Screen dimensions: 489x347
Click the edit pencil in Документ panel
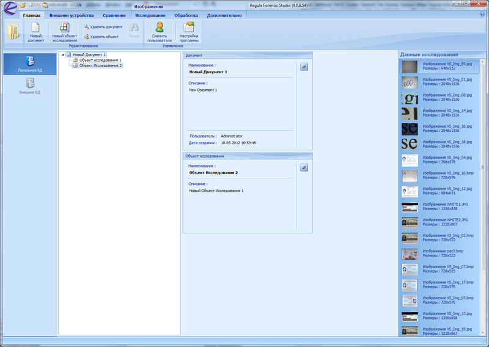[x=304, y=67]
